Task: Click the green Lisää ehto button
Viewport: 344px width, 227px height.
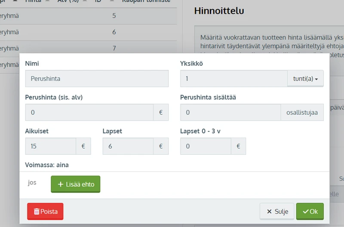Action: (76, 184)
